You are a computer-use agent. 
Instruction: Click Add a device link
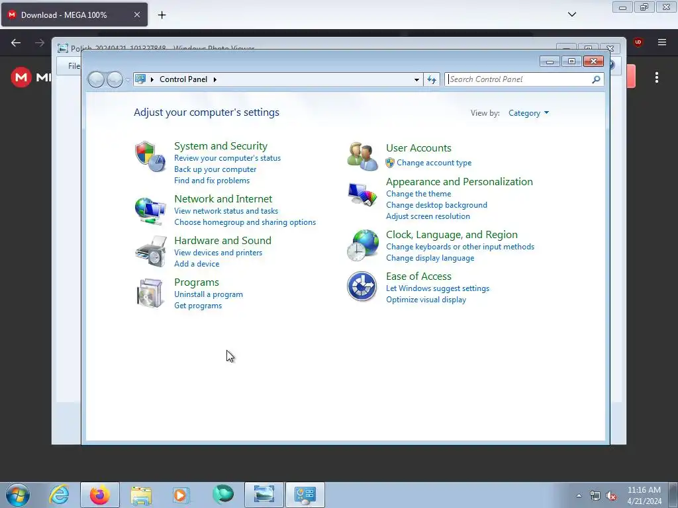pyautogui.click(x=196, y=264)
